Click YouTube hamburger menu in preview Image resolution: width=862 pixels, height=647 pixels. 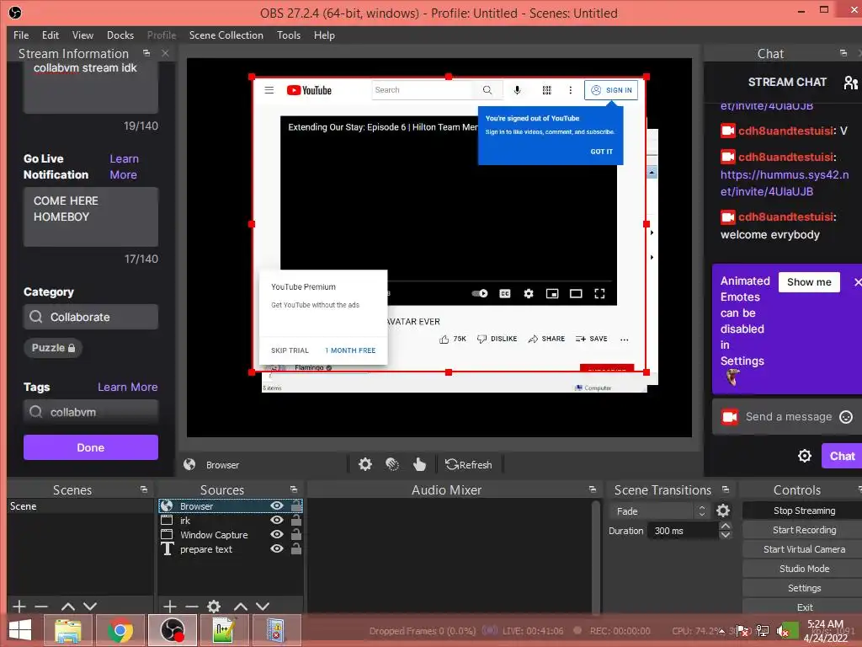click(269, 90)
